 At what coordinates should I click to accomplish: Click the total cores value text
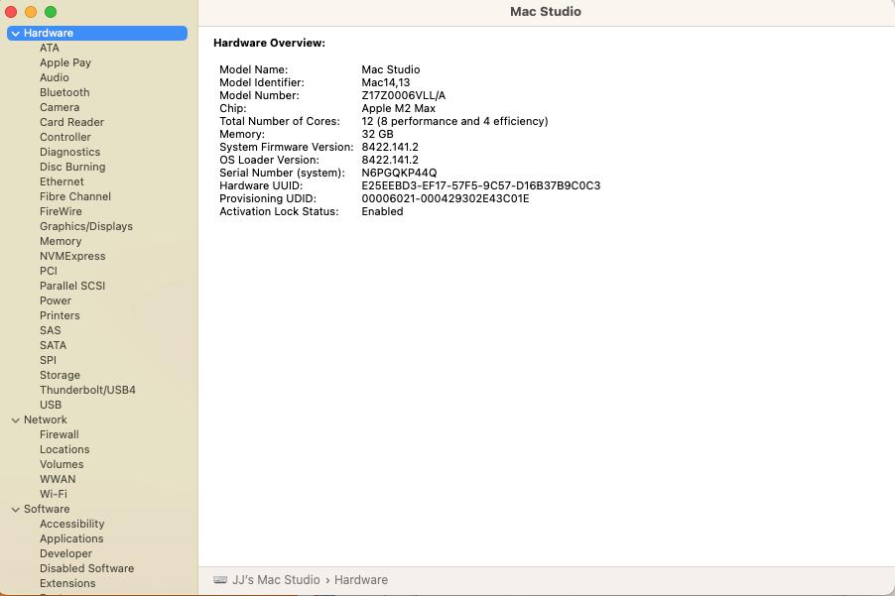[454, 122]
